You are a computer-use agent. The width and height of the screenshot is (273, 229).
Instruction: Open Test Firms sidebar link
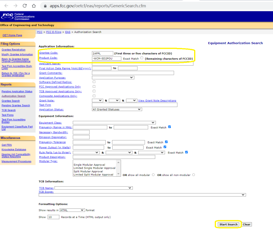[x=8, y=115]
